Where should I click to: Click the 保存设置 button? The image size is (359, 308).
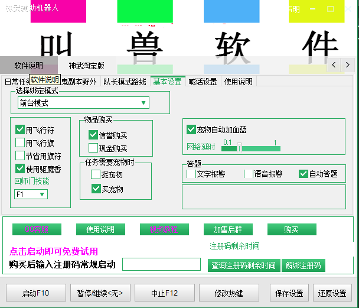point(289,293)
